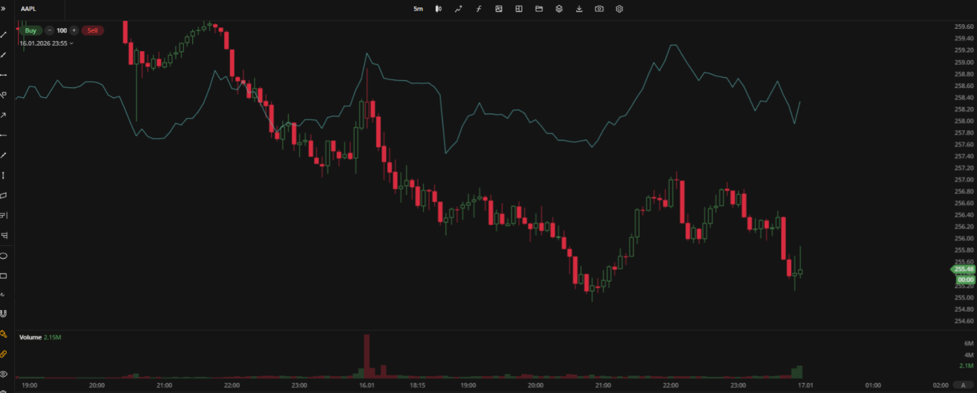The height and width of the screenshot is (393, 977).
Task: Open the layers icon in the toolbar
Action: 559,9
